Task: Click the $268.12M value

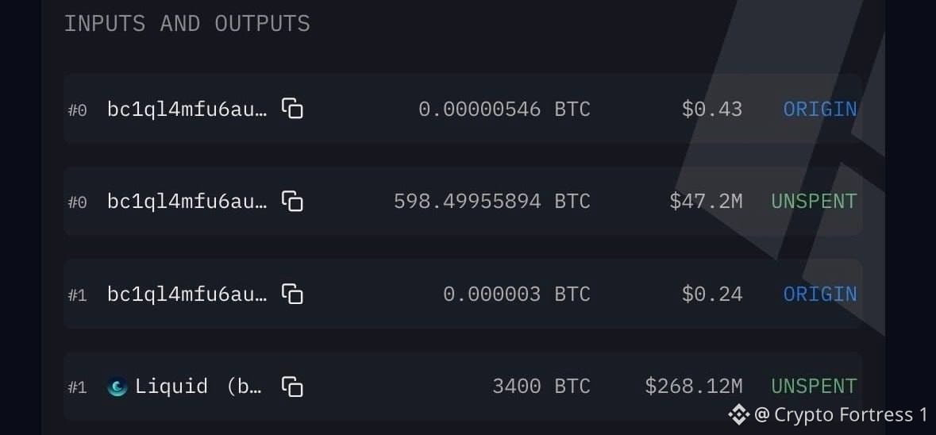Action: point(694,387)
